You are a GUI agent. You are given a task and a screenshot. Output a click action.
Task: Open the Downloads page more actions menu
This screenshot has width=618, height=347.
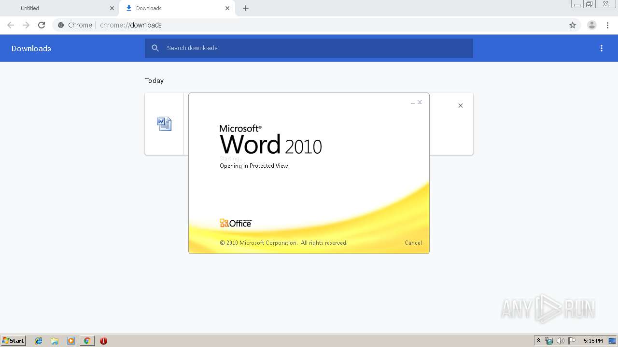602,48
